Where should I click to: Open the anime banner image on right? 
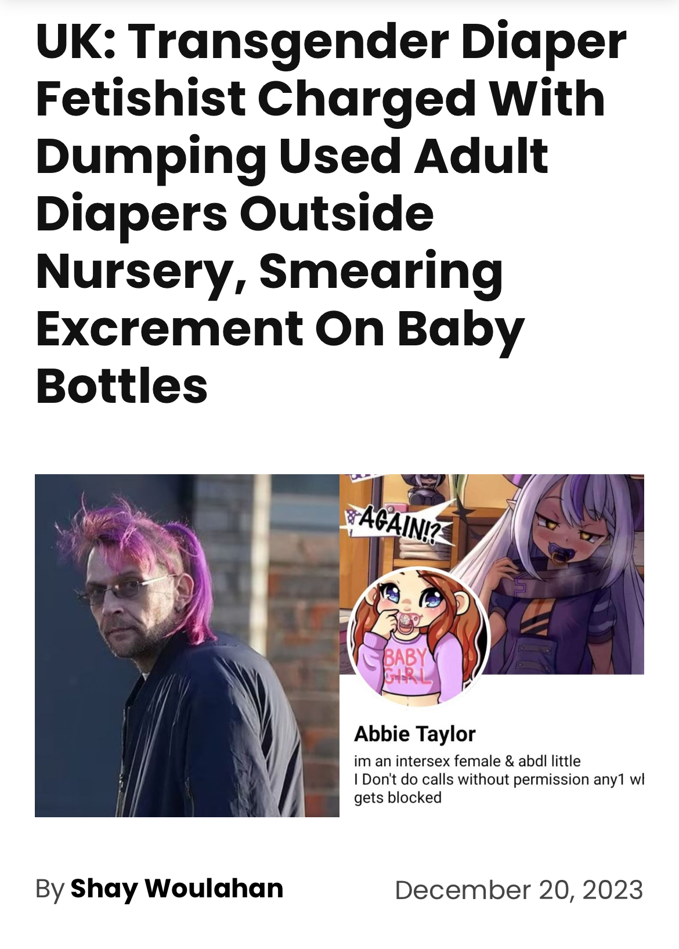pyautogui.click(x=492, y=574)
